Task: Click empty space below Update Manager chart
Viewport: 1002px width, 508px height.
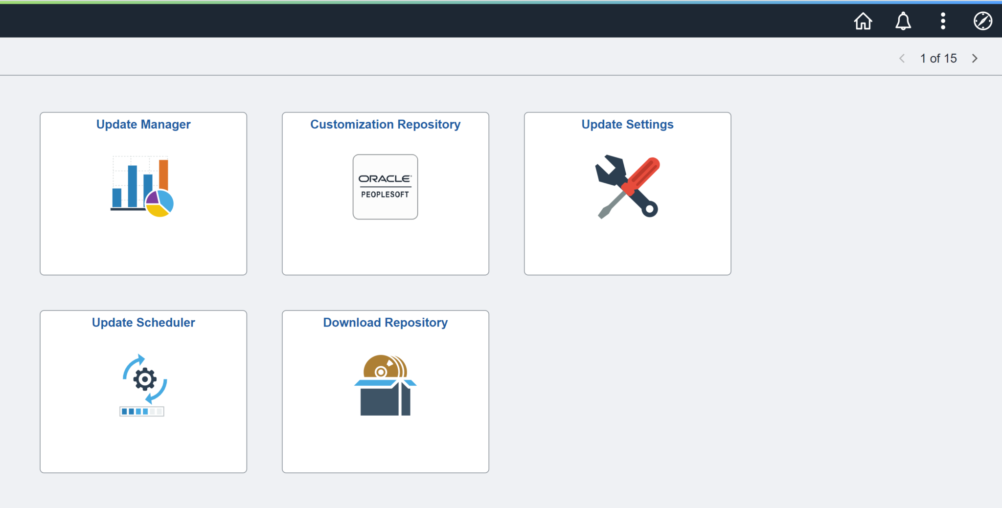Action: [143, 247]
